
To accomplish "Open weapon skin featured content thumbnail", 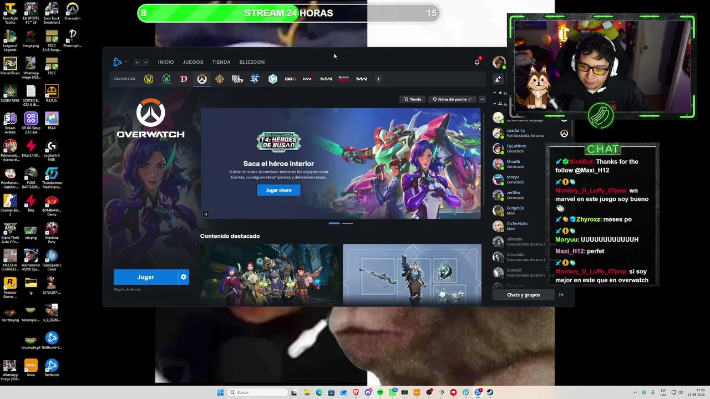I will point(412,275).
